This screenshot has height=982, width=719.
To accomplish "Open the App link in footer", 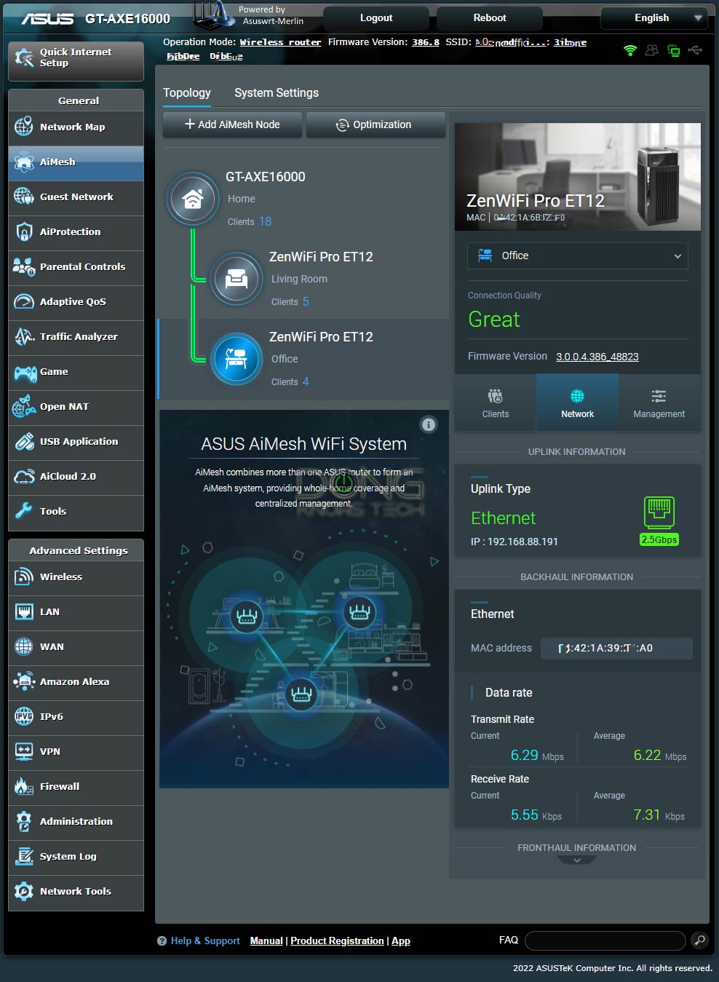I will tap(401, 941).
